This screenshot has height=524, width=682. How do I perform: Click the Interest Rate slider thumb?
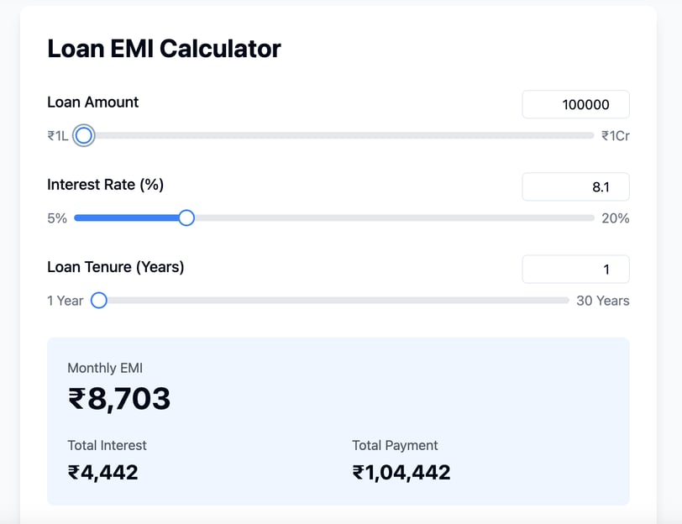tap(186, 218)
